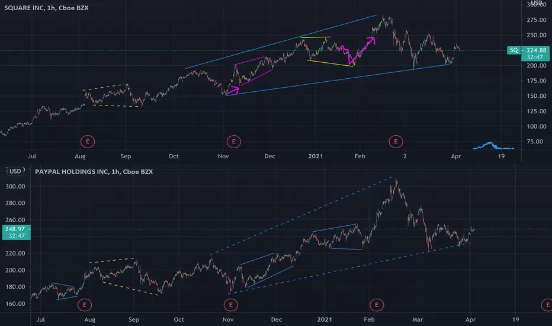The image size is (552, 326).
Task: Click 100.00 on Square price axis
Action: pyautogui.click(x=537, y=126)
